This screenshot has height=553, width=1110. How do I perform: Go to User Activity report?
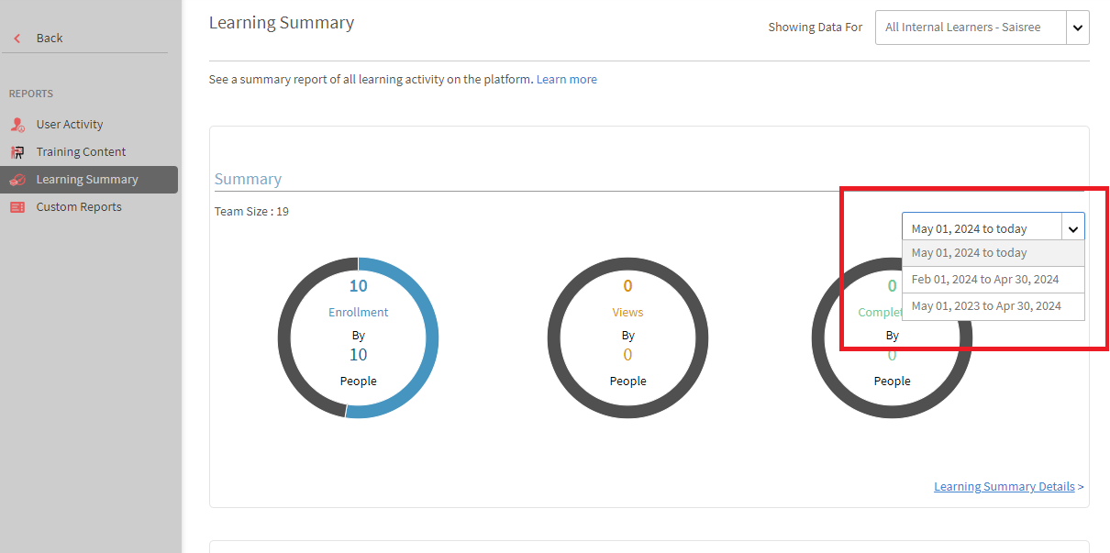[x=70, y=125]
